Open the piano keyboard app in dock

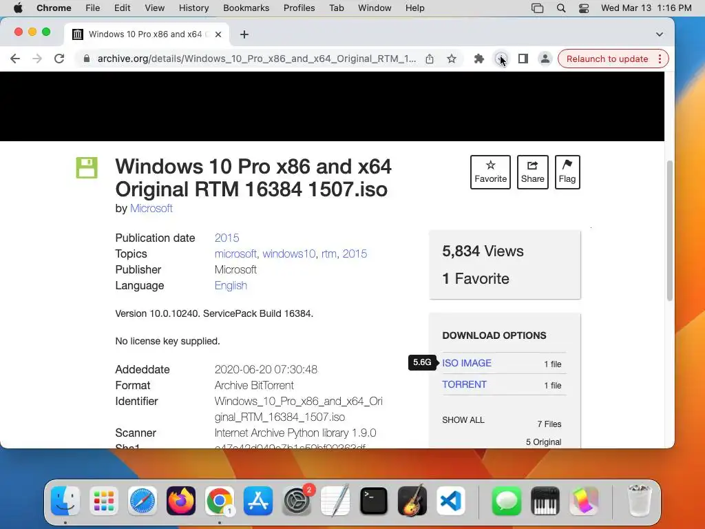click(545, 501)
